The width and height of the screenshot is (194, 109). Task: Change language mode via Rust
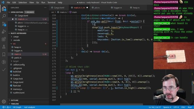tap(190, 107)
